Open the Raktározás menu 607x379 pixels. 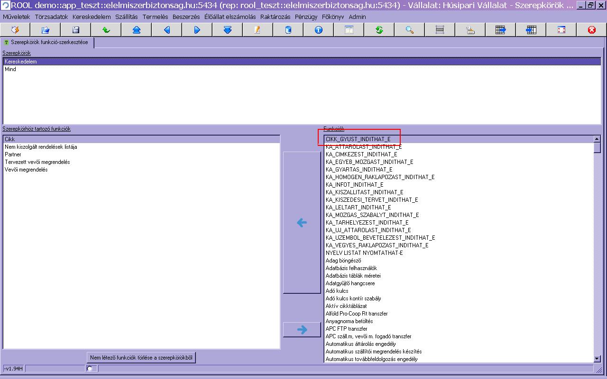276,17
